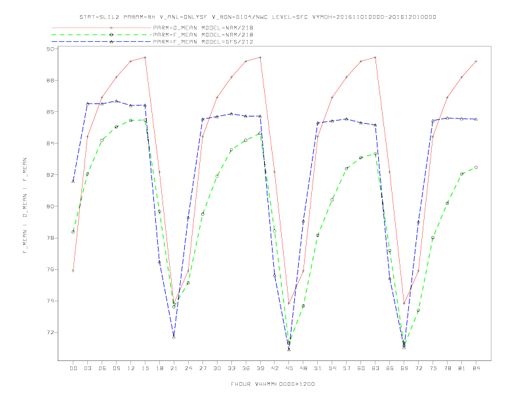519x401 pixels.
Task: Click y-axis tick label 88
Action: (x=50, y=81)
